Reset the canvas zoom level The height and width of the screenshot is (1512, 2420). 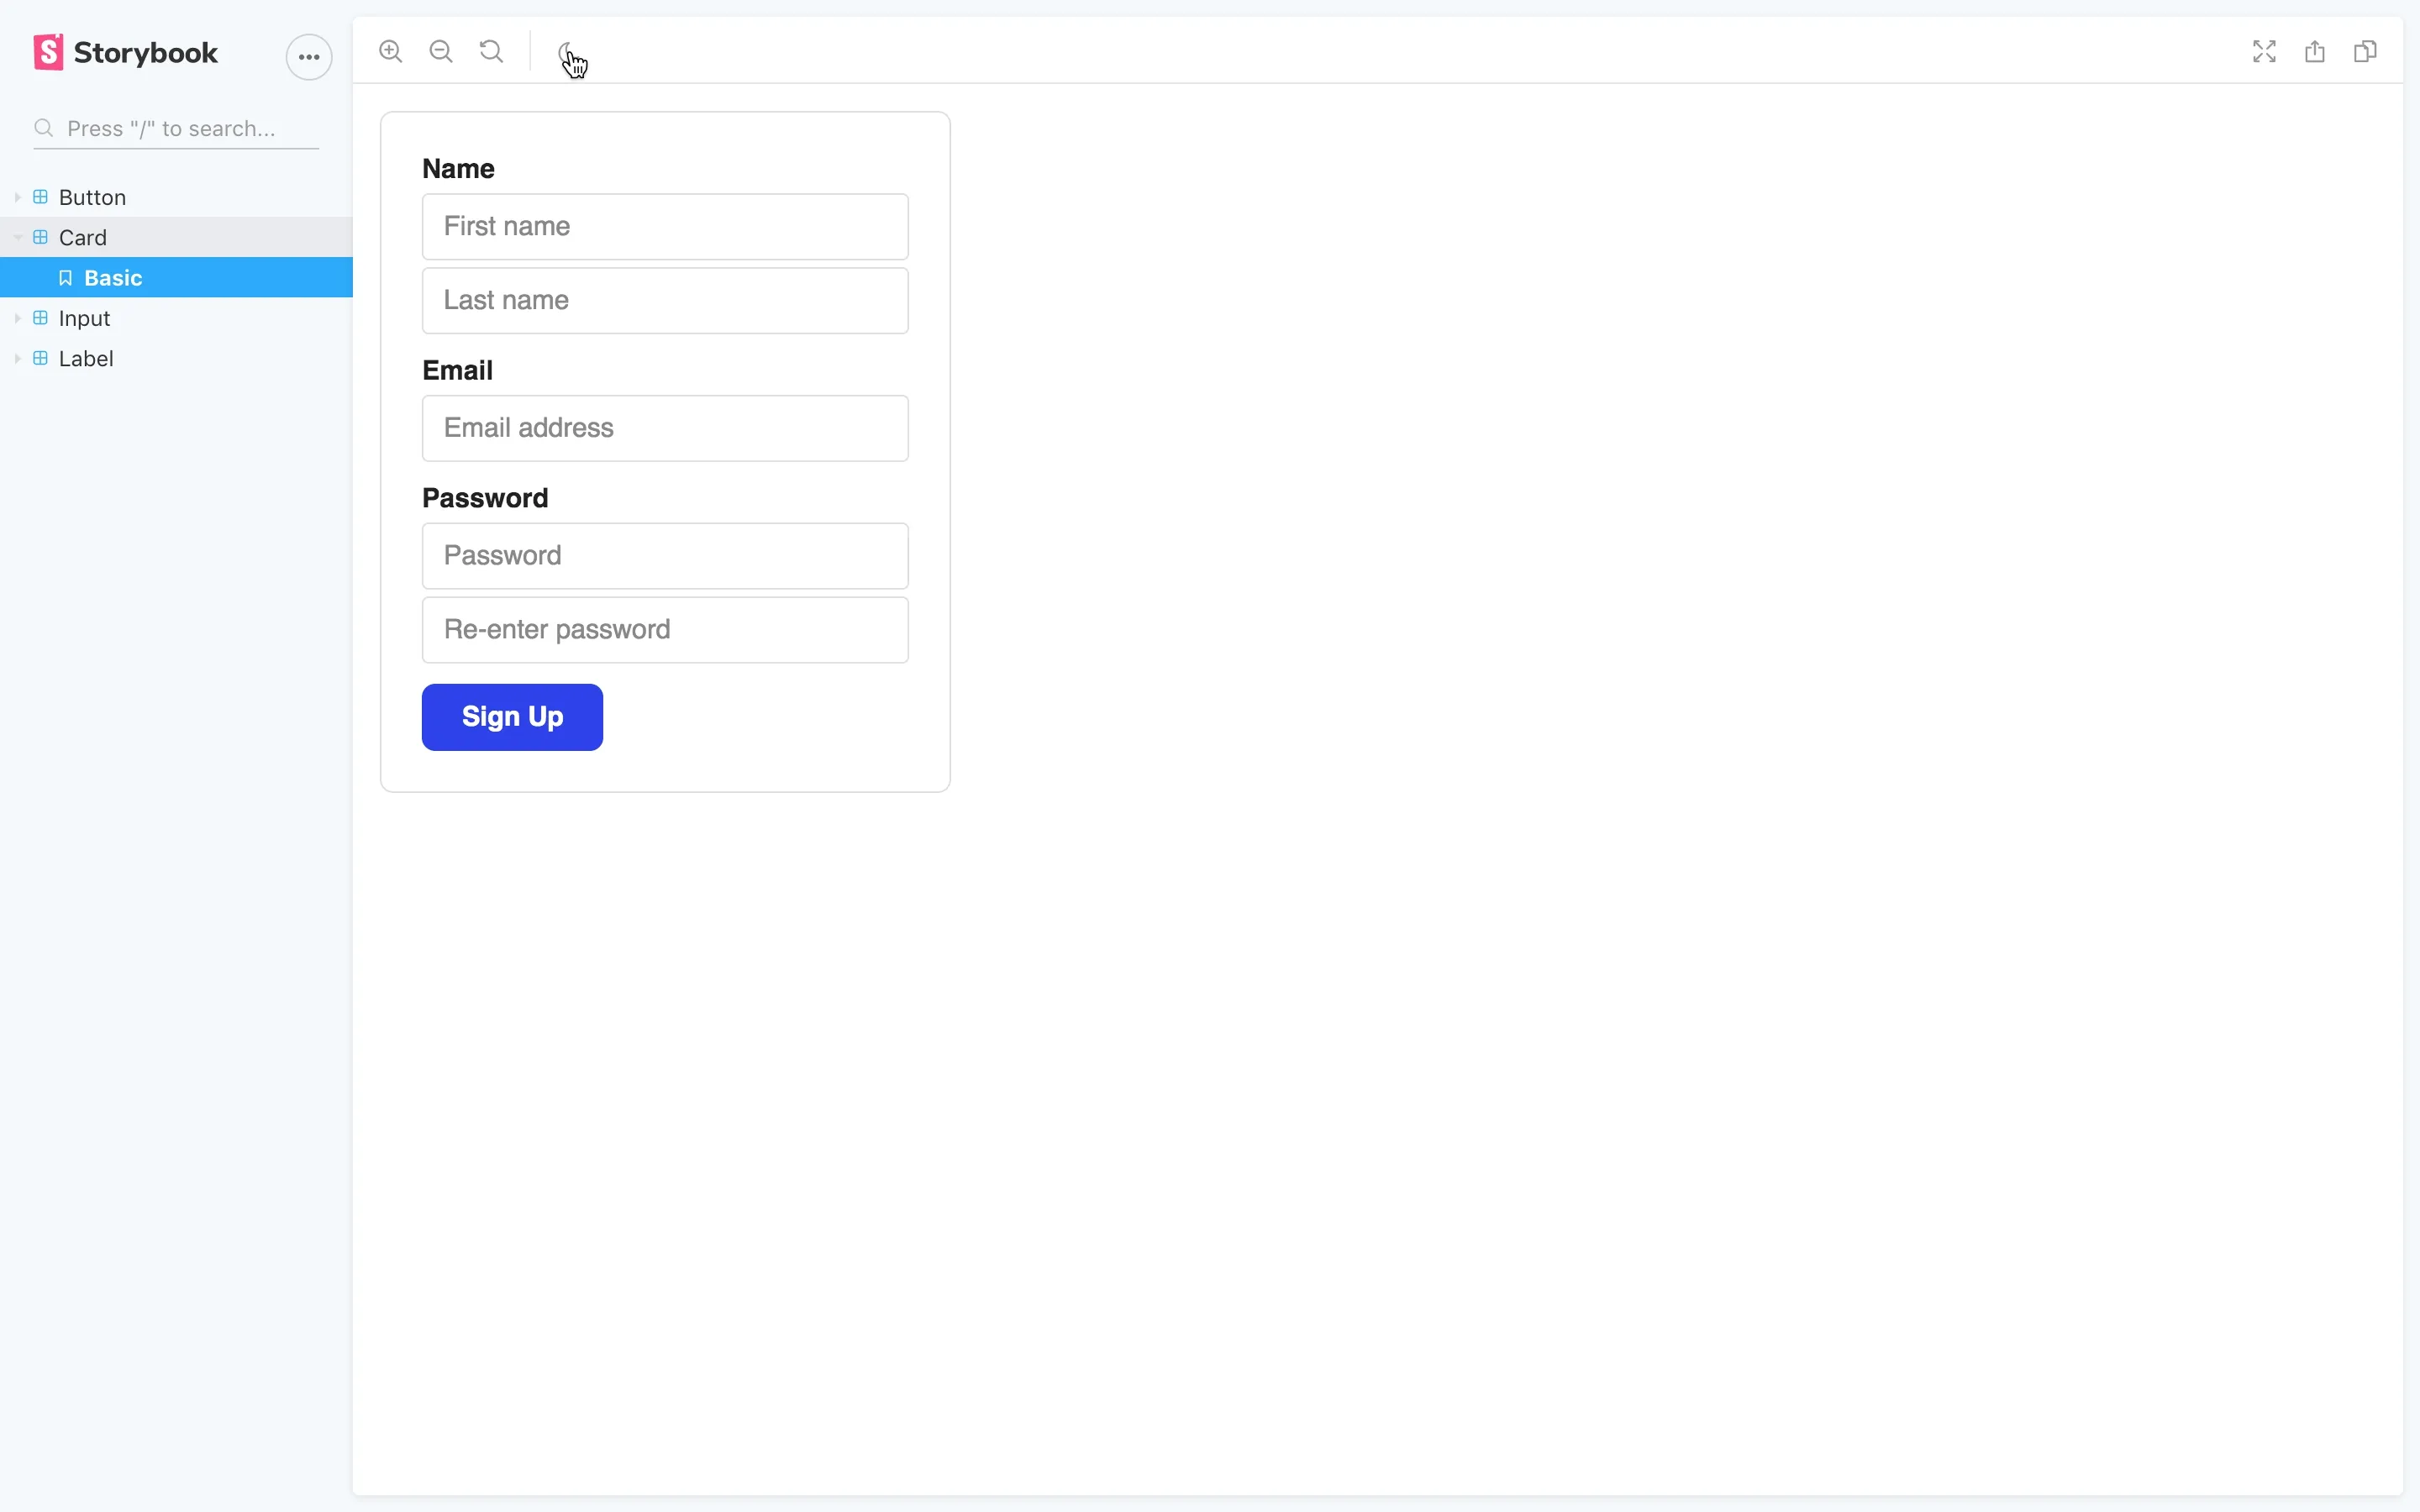(x=491, y=51)
